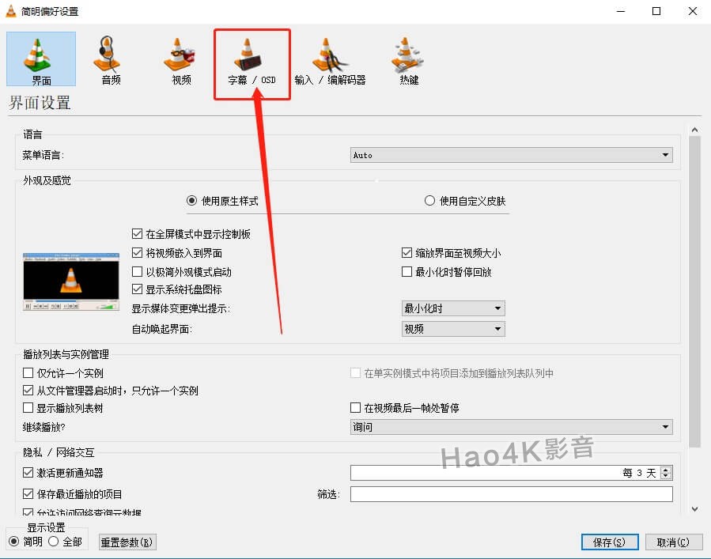Click the 保存(S) button

pyautogui.click(x=610, y=542)
